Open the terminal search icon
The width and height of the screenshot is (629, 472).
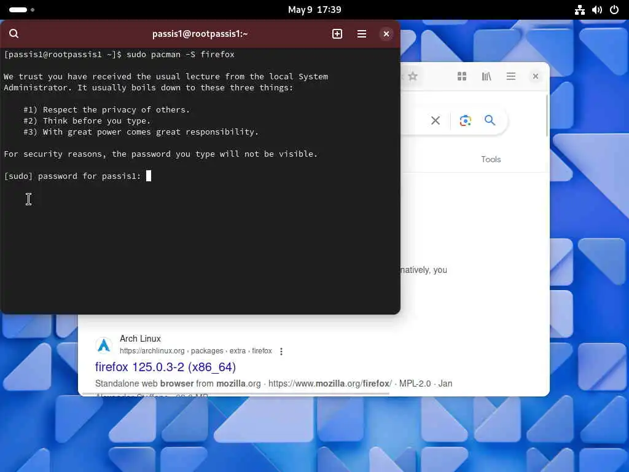coord(14,34)
